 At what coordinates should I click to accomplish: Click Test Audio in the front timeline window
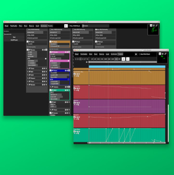click(84, 54)
